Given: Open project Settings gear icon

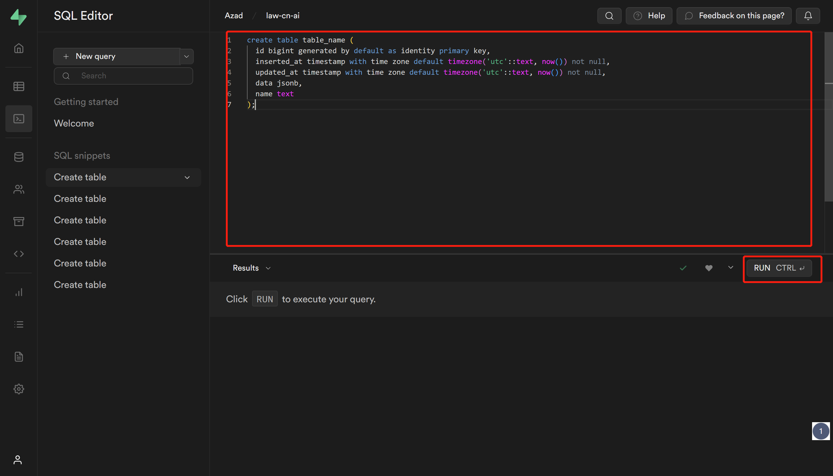Looking at the screenshot, I should click(x=19, y=389).
